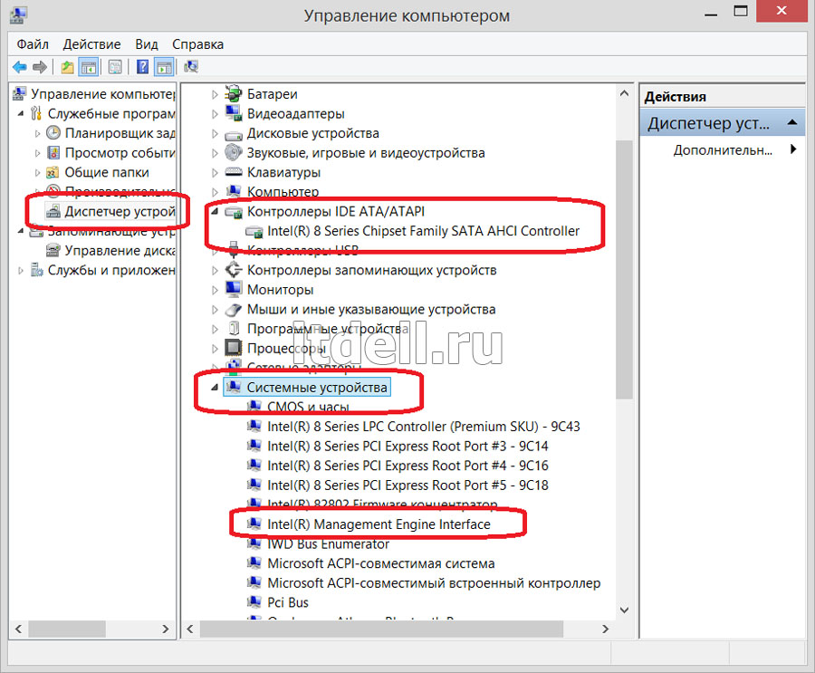Open the Действие menu
Viewport: 815px width, 673px height.
pyautogui.click(x=92, y=44)
